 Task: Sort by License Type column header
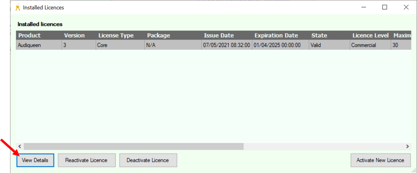point(120,35)
